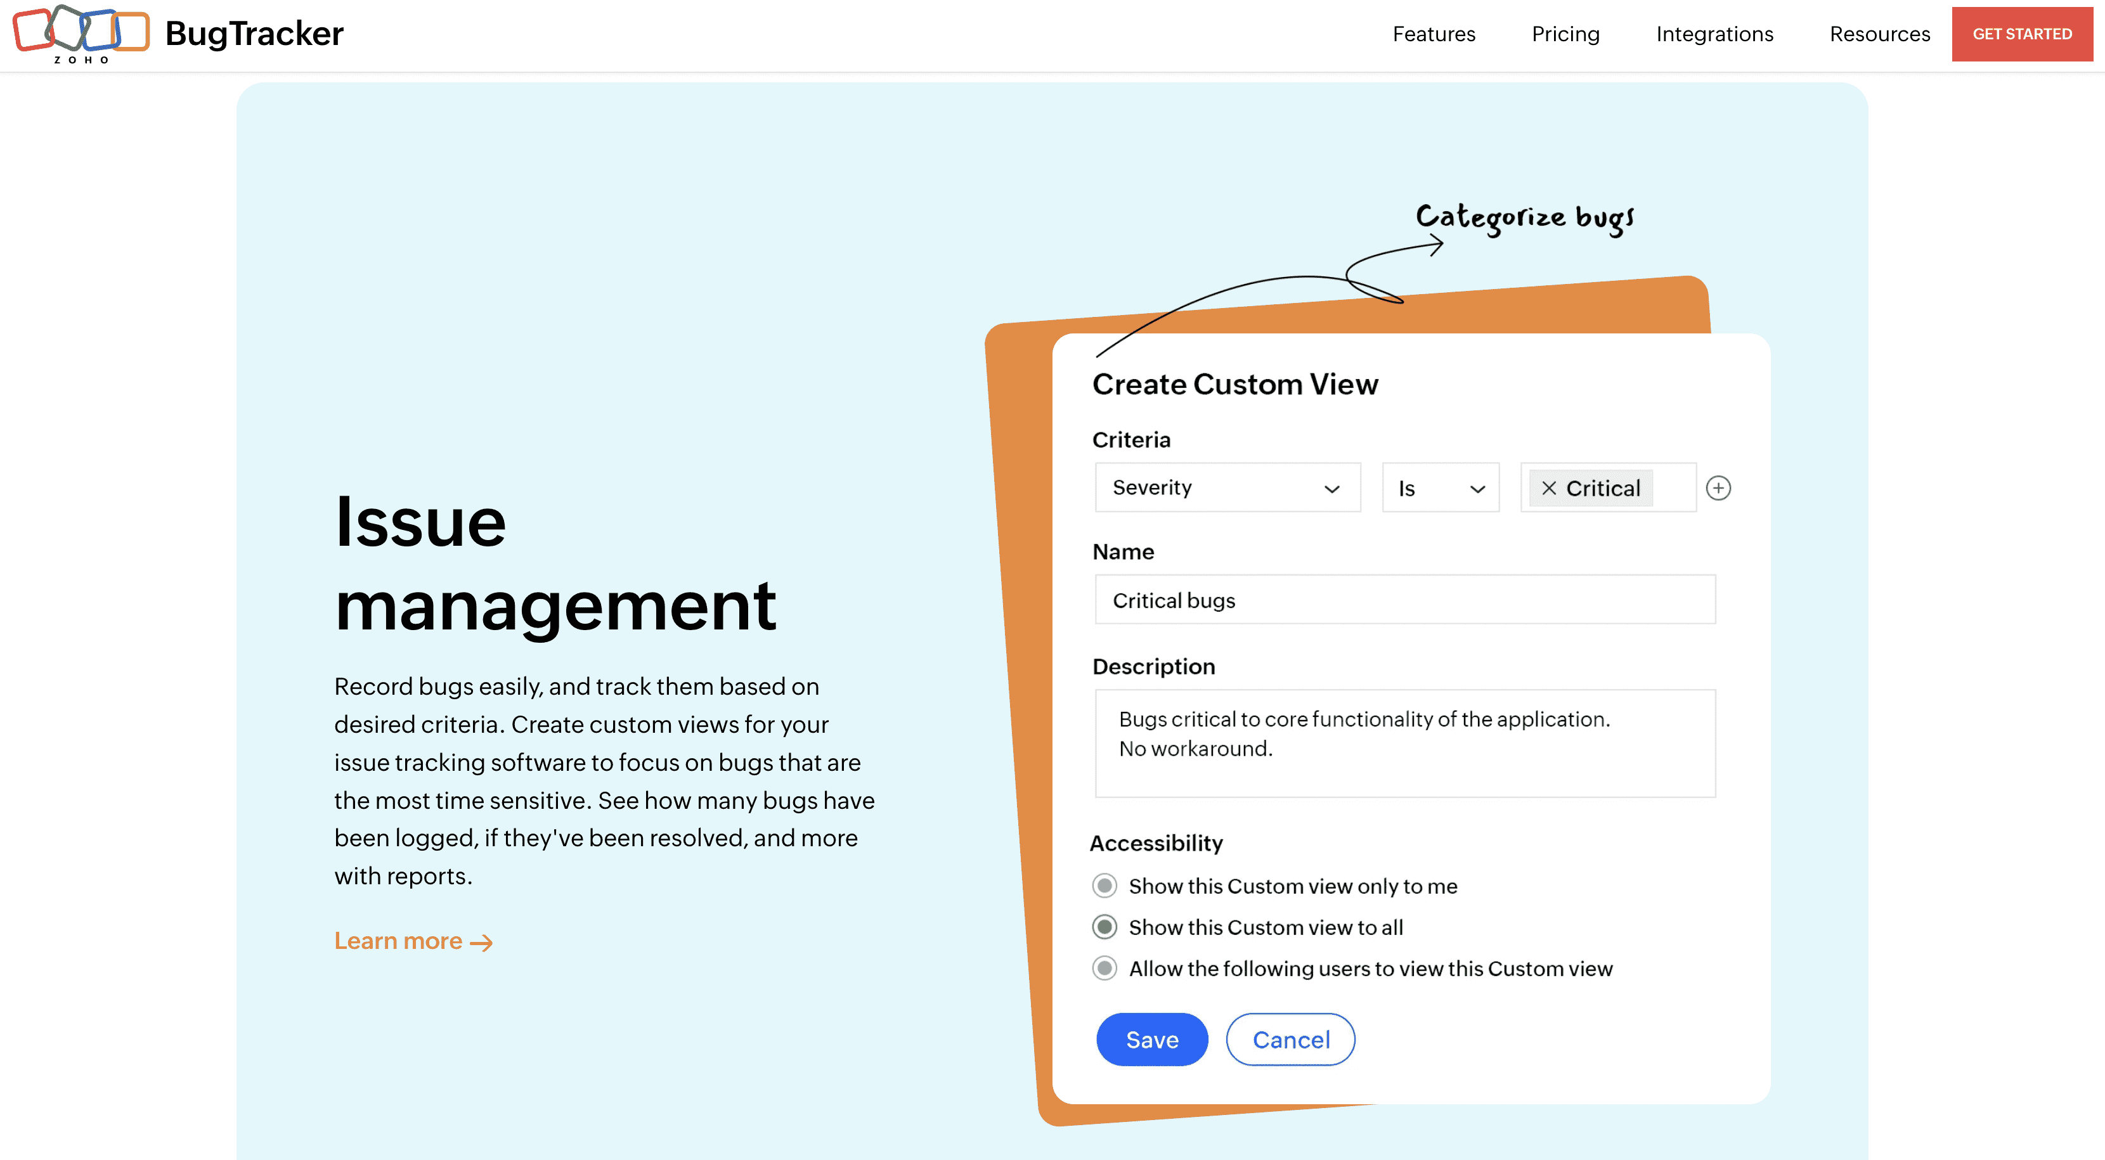Screen dimensions: 2105x1160
Task: Select 'Show this Custom view to all'
Action: point(1104,926)
